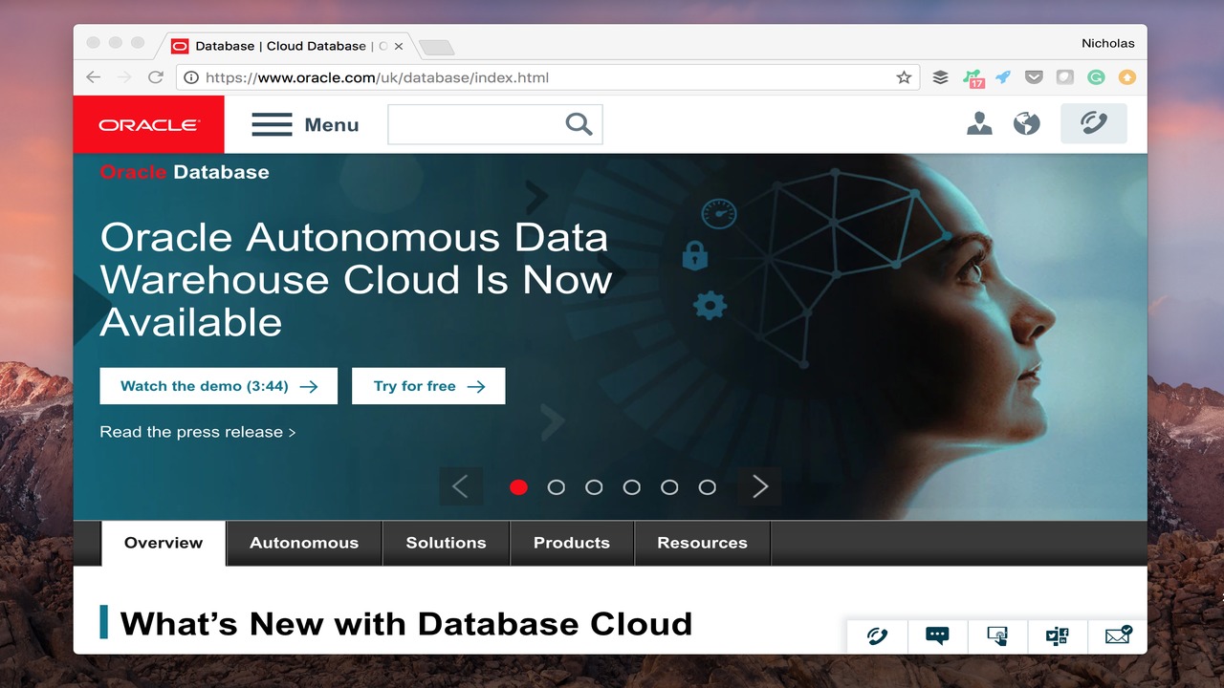Click the Buffer stacked layers extension icon

pyautogui.click(x=941, y=77)
